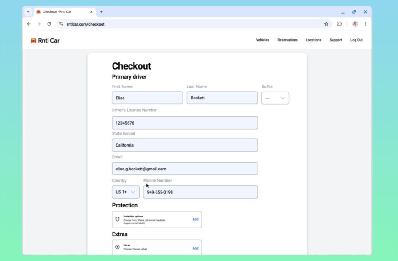The width and height of the screenshot is (398, 261).
Task: Click the Driver's License Number field
Action: point(185,123)
